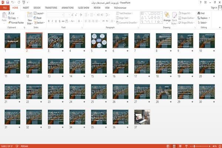Screen dimensions: 222x148
Task: Expand Shape Outline options
Action: click(186, 18)
